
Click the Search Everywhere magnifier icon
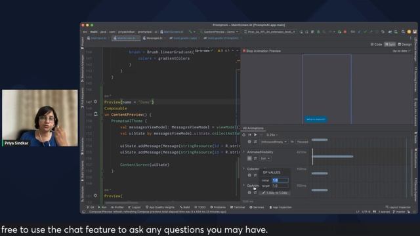coord(403,32)
